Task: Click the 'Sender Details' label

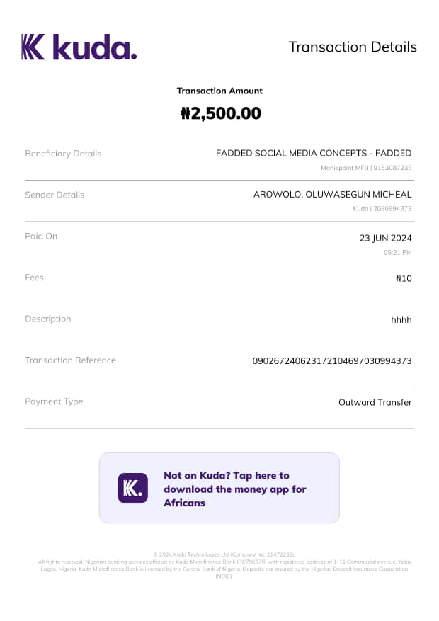Action: (x=55, y=195)
